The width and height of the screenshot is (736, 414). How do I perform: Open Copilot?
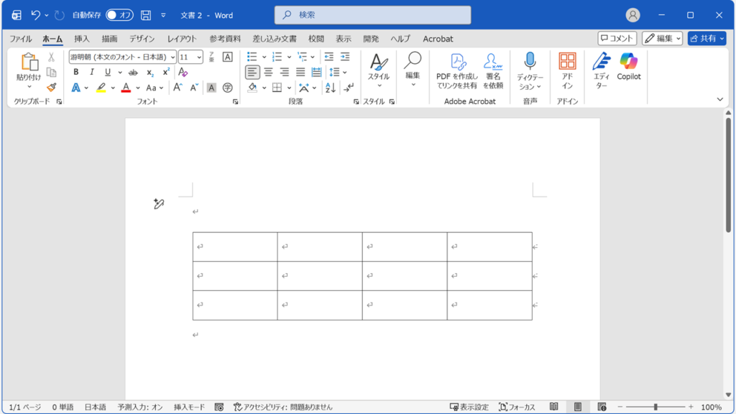click(628, 70)
